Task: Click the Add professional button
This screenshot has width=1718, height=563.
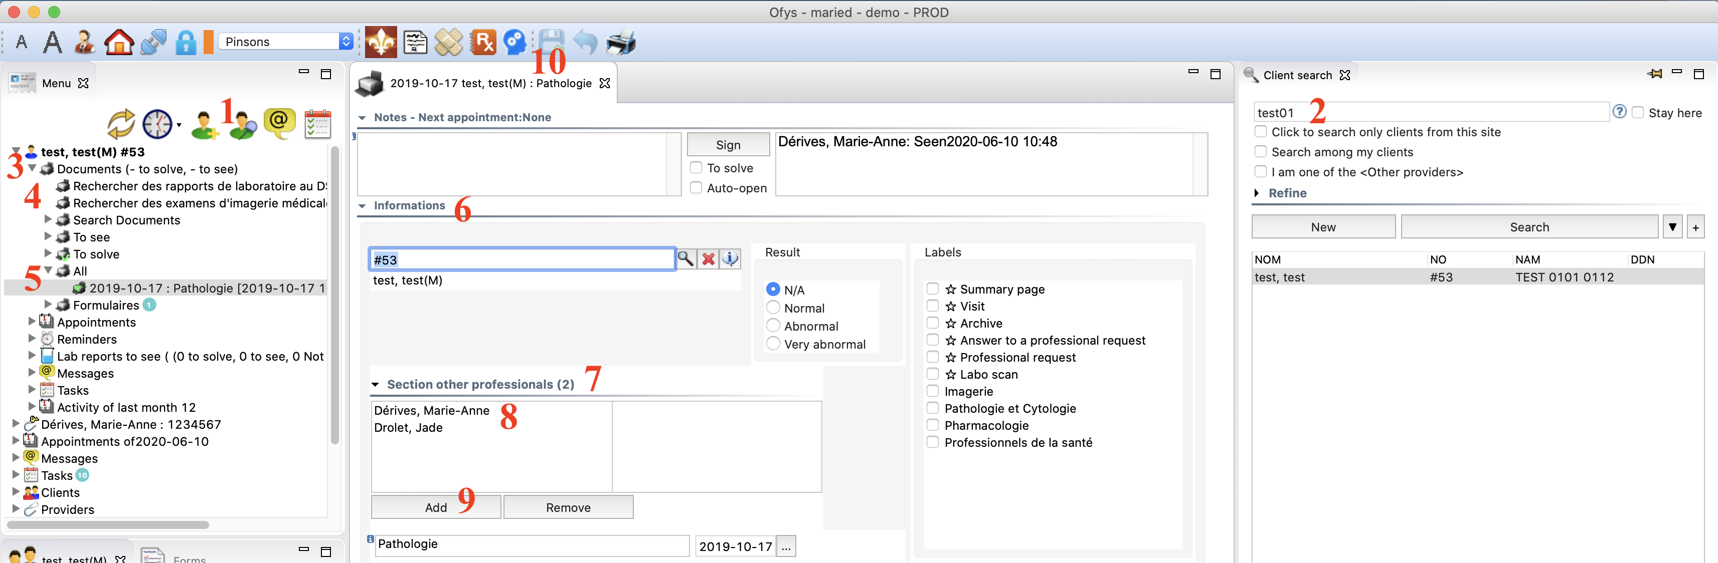Action: click(x=435, y=507)
